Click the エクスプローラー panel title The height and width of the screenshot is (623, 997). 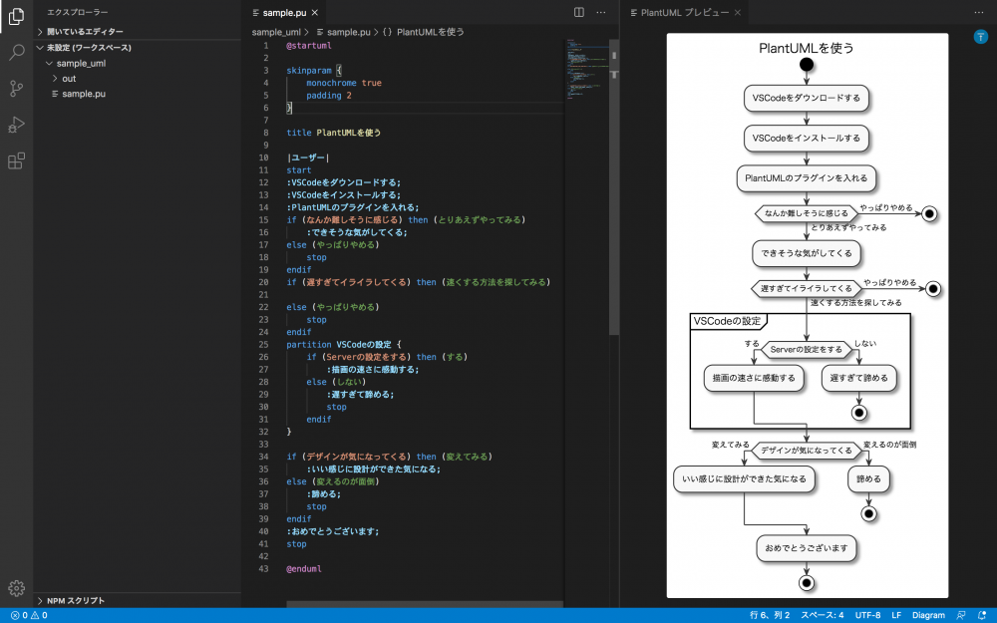[x=78, y=13]
